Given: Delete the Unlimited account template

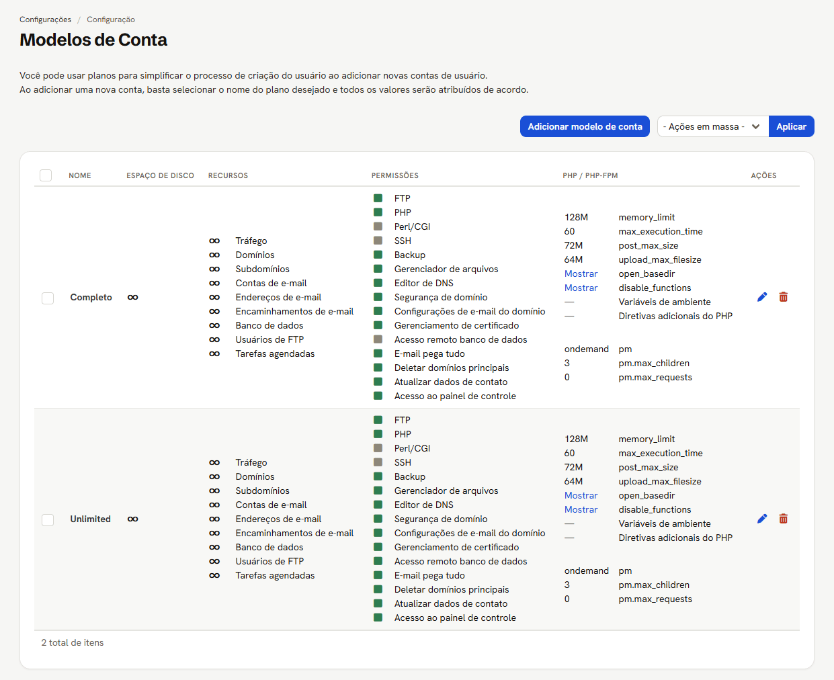Looking at the screenshot, I should click(784, 519).
